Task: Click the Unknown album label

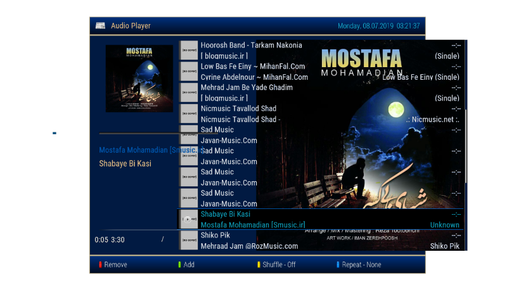Action: [x=445, y=225]
